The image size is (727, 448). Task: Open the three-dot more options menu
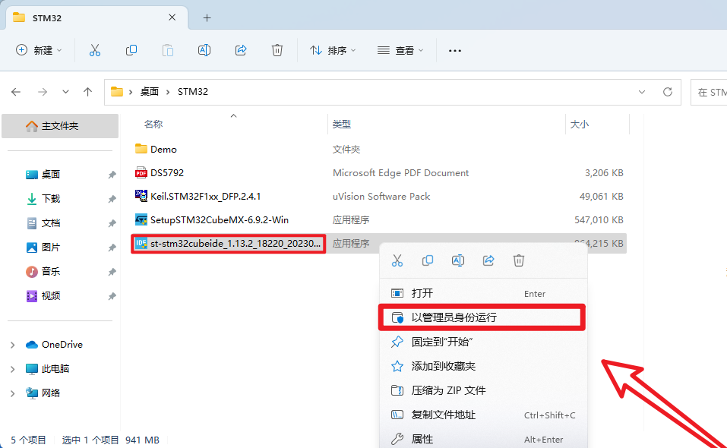[x=455, y=51]
